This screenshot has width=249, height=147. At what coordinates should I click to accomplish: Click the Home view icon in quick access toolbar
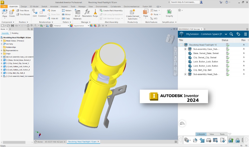coord(28,26)
